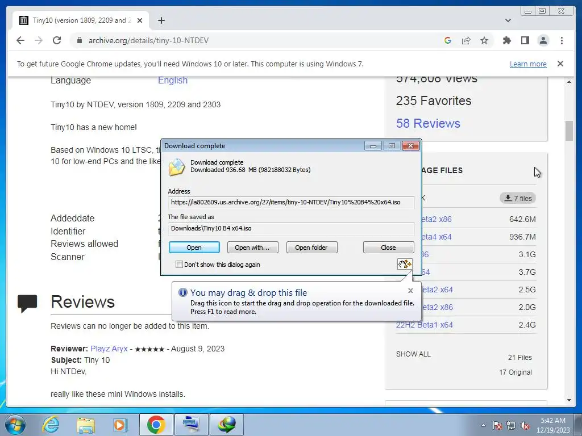Screen dimensions: 582x436
Task: Click Open in Download complete dialog
Action: coord(194,248)
